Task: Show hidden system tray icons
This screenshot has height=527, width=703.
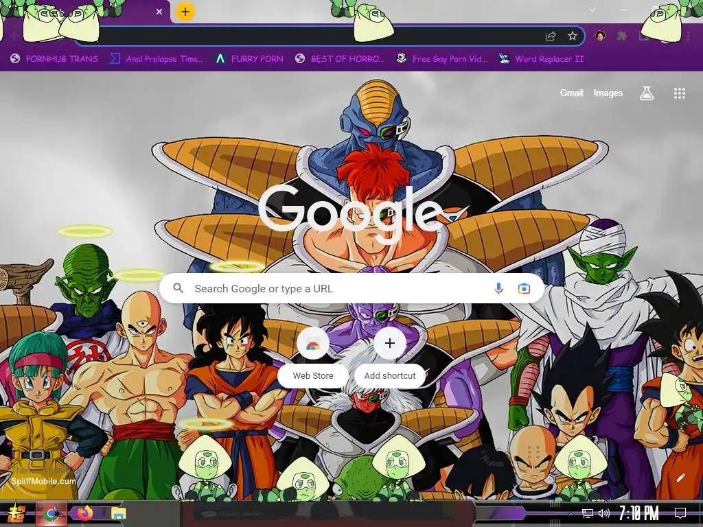Action: 571,513
